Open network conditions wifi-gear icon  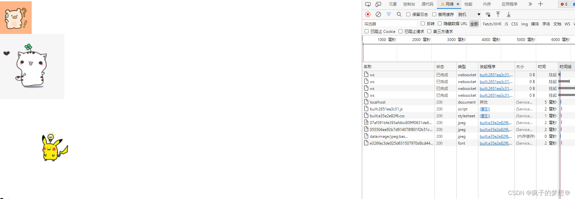tap(488, 14)
